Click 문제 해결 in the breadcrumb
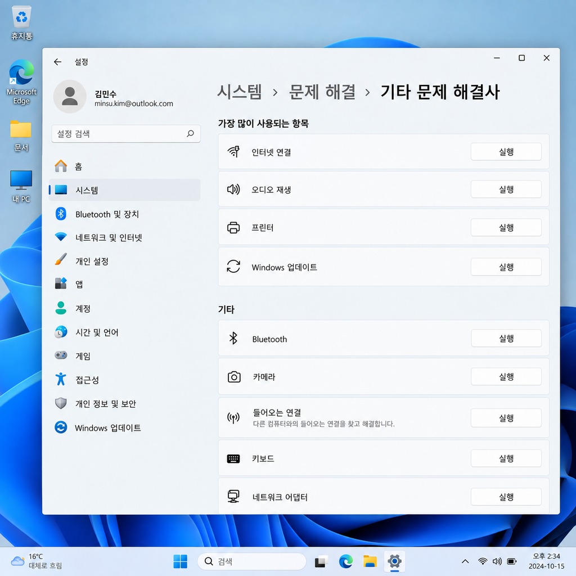The height and width of the screenshot is (576, 576). (322, 92)
